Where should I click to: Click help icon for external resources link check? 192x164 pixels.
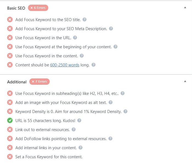coord(74,129)
